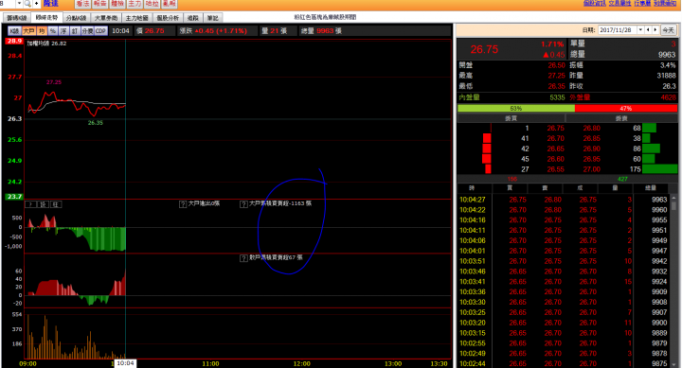The width and height of the screenshot is (682, 368).
Task: Click the 體檢 button
Action: [x=117, y=4]
